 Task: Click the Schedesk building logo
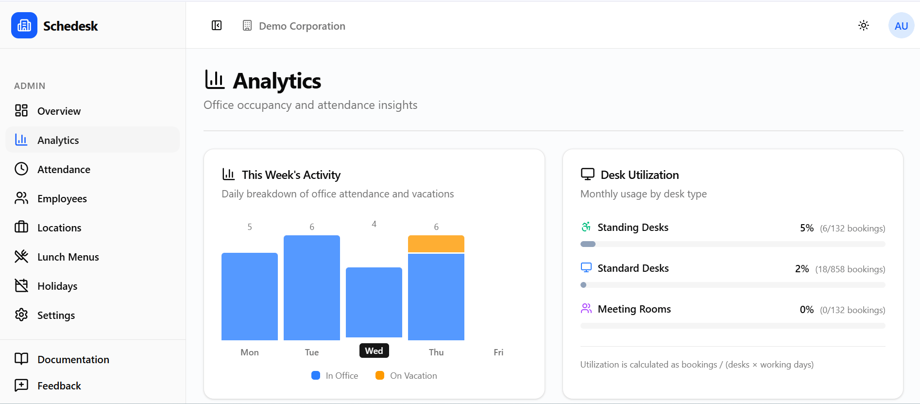(24, 25)
